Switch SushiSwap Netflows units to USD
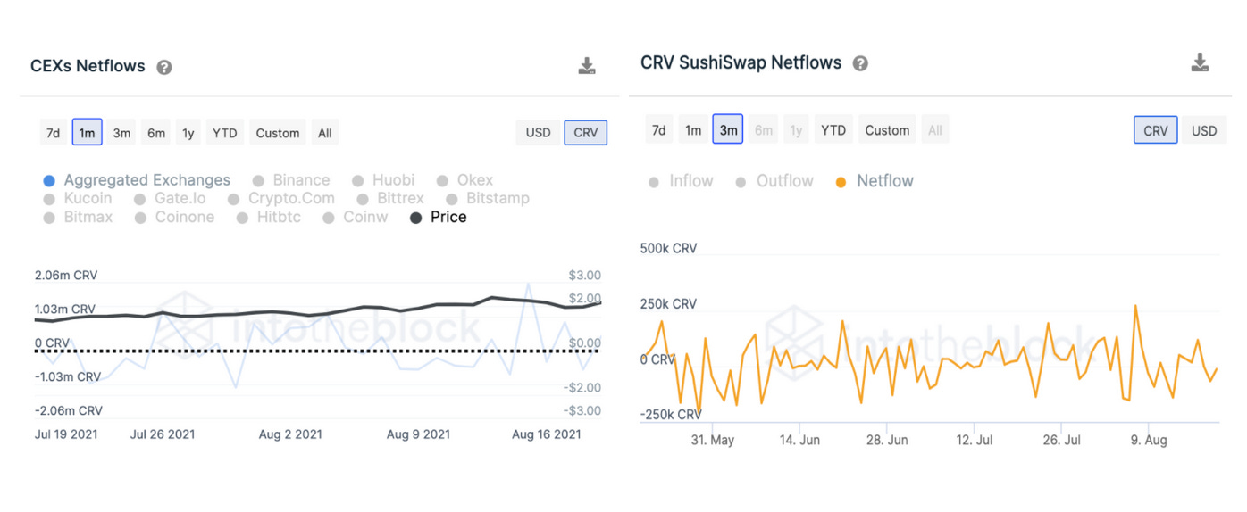This screenshot has height=512, width=1247. (x=1203, y=130)
